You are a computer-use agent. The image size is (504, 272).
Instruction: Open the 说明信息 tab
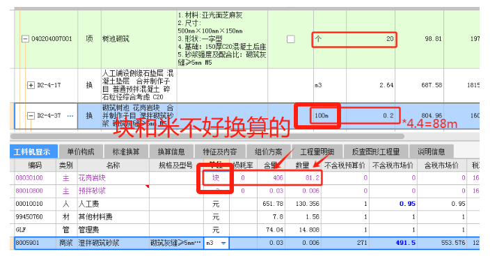[x=431, y=152]
